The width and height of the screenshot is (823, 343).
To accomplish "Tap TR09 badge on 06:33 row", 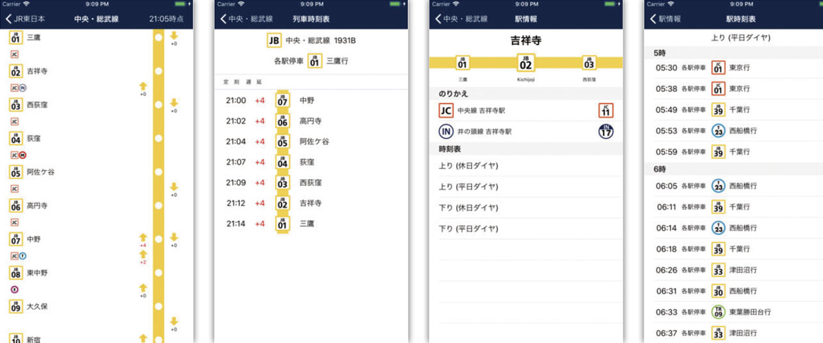I will [718, 311].
